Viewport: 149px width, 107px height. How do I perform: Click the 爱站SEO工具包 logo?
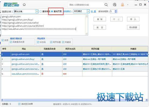point(11,5)
